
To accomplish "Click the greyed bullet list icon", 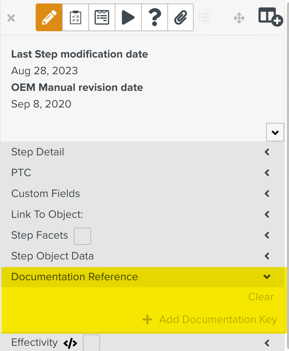I will point(204,17).
